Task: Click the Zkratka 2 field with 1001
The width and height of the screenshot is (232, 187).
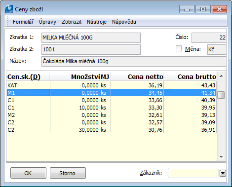Action: (91, 49)
